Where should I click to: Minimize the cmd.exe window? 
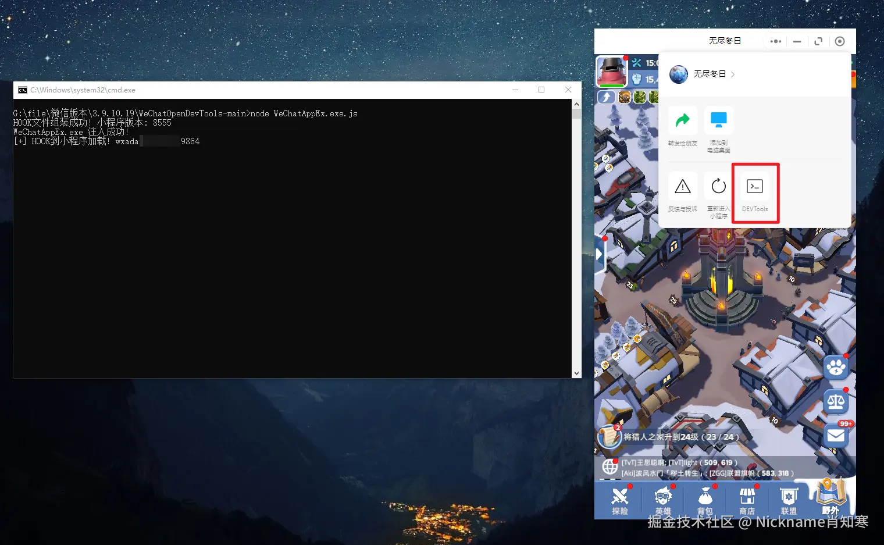click(x=515, y=90)
